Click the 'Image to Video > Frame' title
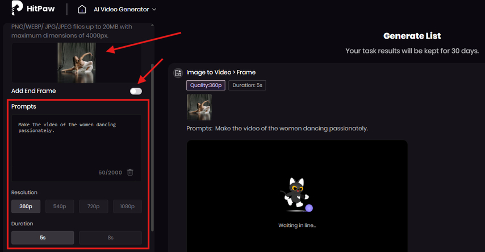This screenshot has height=252, width=485. (221, 72)
